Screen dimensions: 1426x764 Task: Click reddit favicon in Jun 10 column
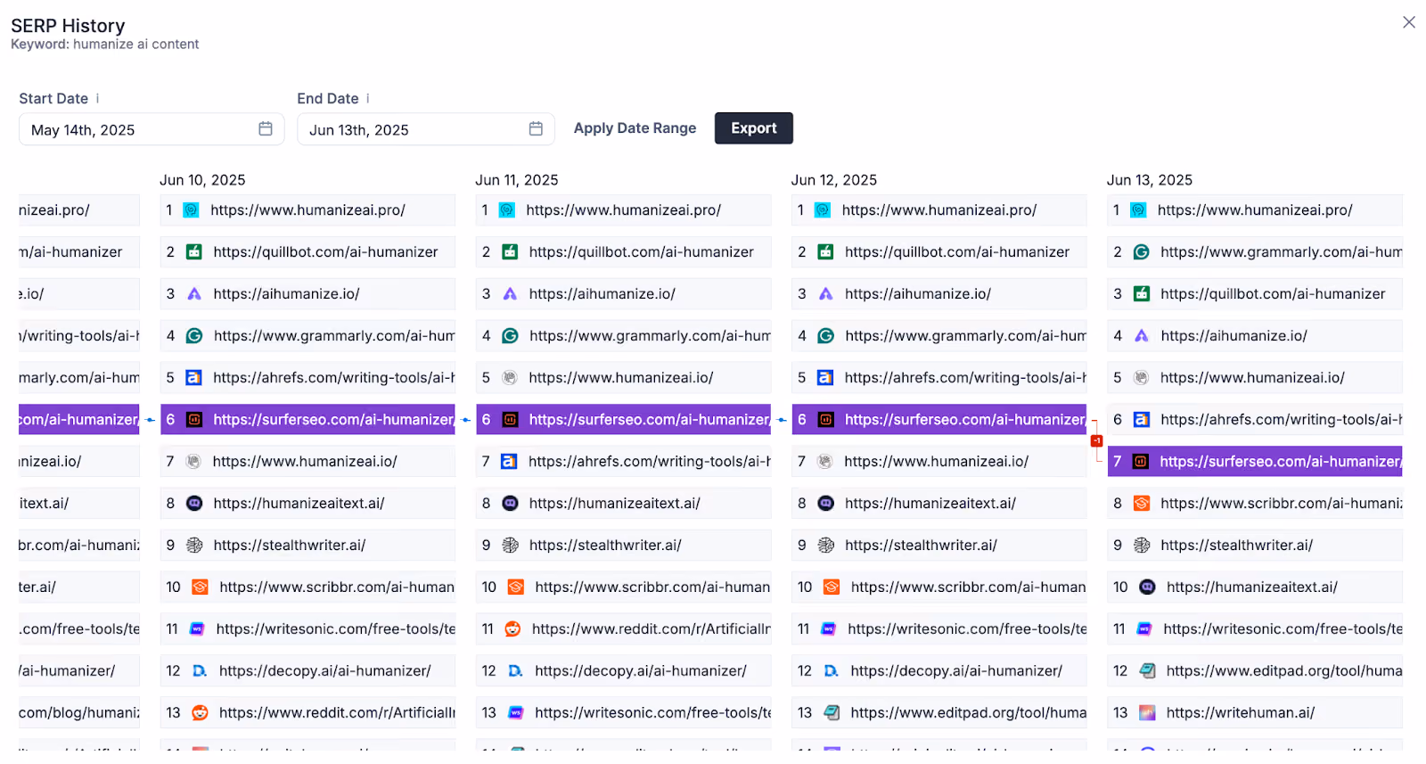(x=200, y=713)
